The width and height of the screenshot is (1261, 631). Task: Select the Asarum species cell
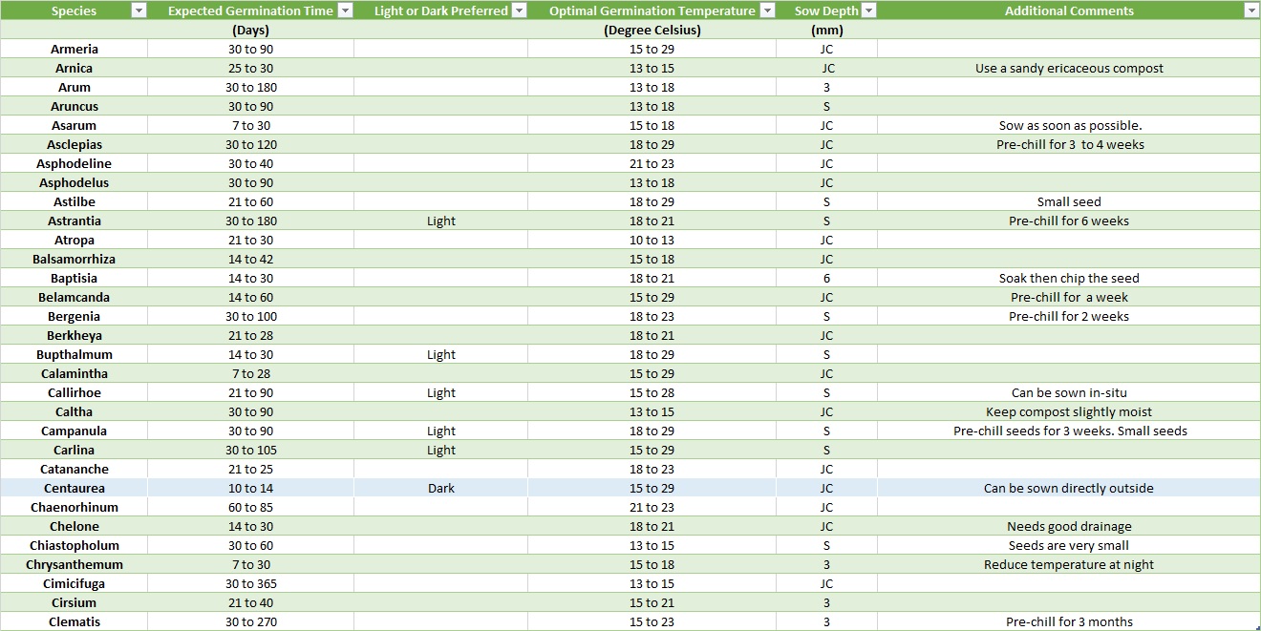[x=75, y=125]
